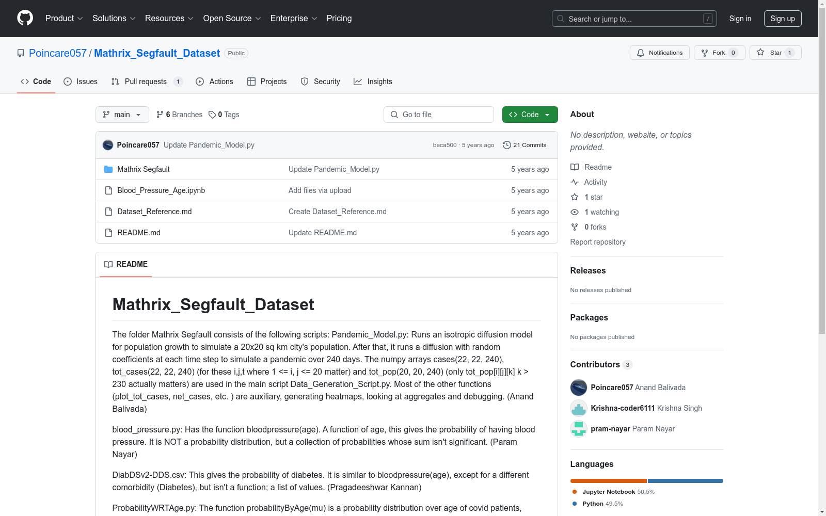Open the Krishna-coder6111 contributor avatar
Screen dimensions: 826x516
(x=579, y=408)
